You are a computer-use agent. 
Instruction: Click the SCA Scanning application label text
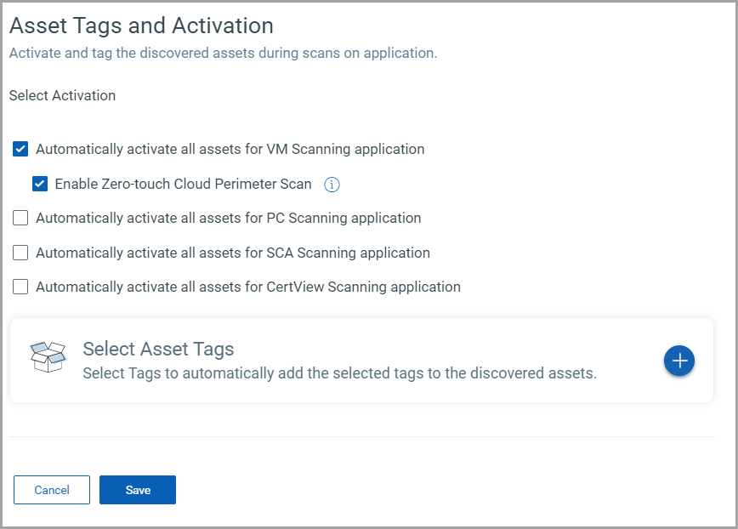(x=232, y=253)
